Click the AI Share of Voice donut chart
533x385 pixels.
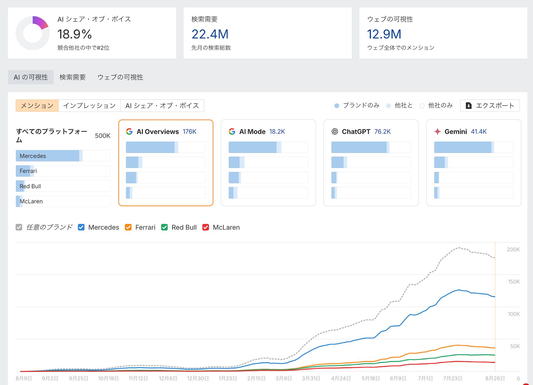tap(33, 33)
